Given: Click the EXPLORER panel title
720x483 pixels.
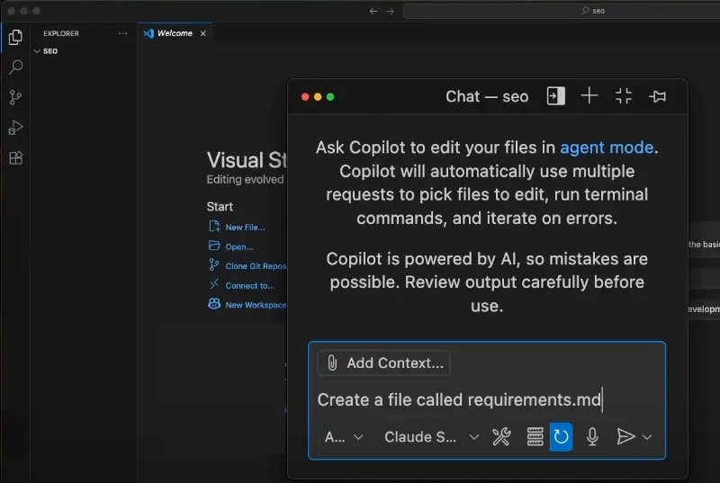Looking at the screenshot, I should (x=61, y=33).
